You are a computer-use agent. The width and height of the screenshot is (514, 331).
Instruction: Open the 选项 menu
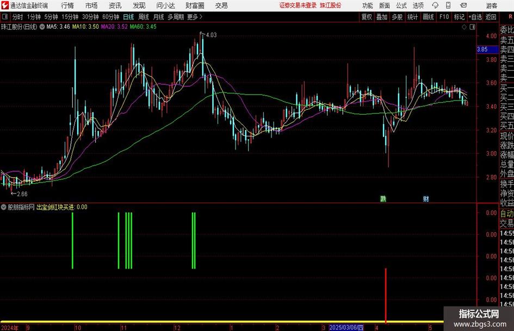coord(418,5)
